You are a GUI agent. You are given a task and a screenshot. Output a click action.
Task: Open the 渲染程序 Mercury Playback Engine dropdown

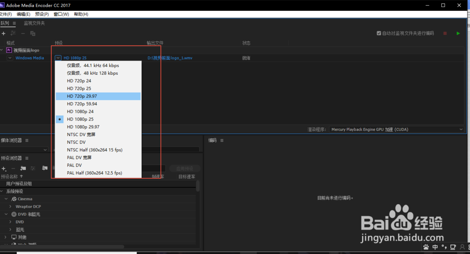(x=397, y=129)
